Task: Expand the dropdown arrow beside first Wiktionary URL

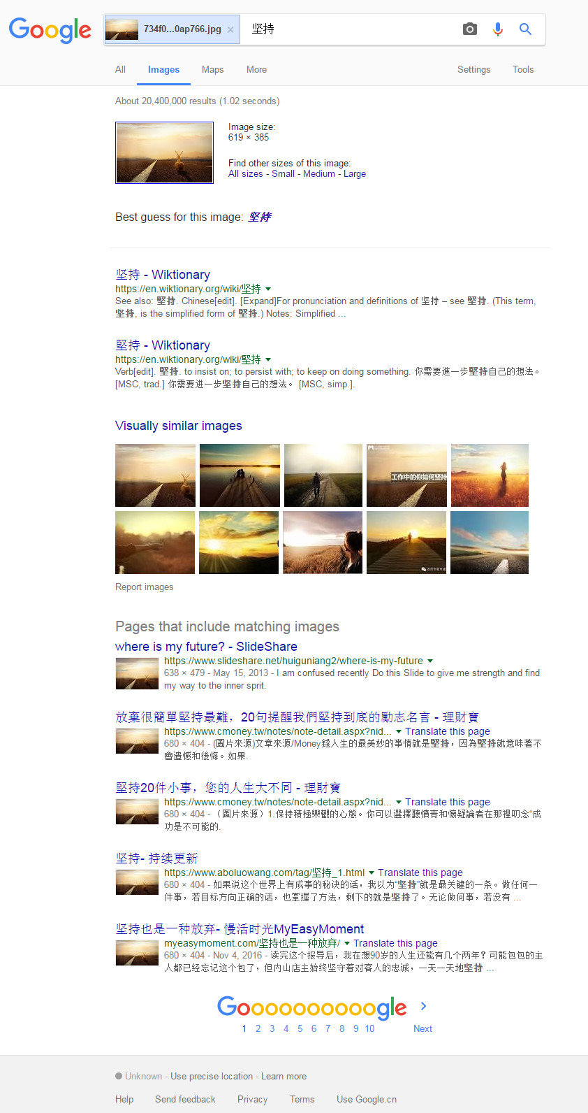Action: pyautogui.click(x=268, y=289)
